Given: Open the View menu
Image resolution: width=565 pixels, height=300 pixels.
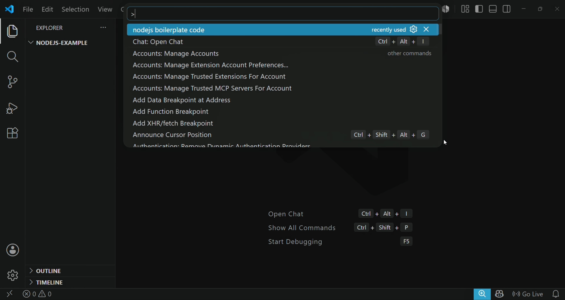Looking at the screenshot, I should pos(105,9).
